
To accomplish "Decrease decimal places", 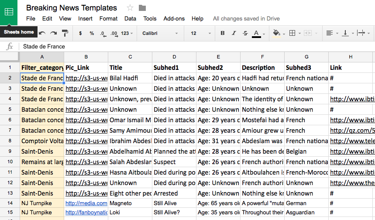I will pos(103,34).
